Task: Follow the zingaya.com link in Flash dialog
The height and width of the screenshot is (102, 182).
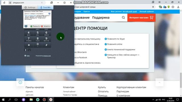Action: (x=30, y=16)
